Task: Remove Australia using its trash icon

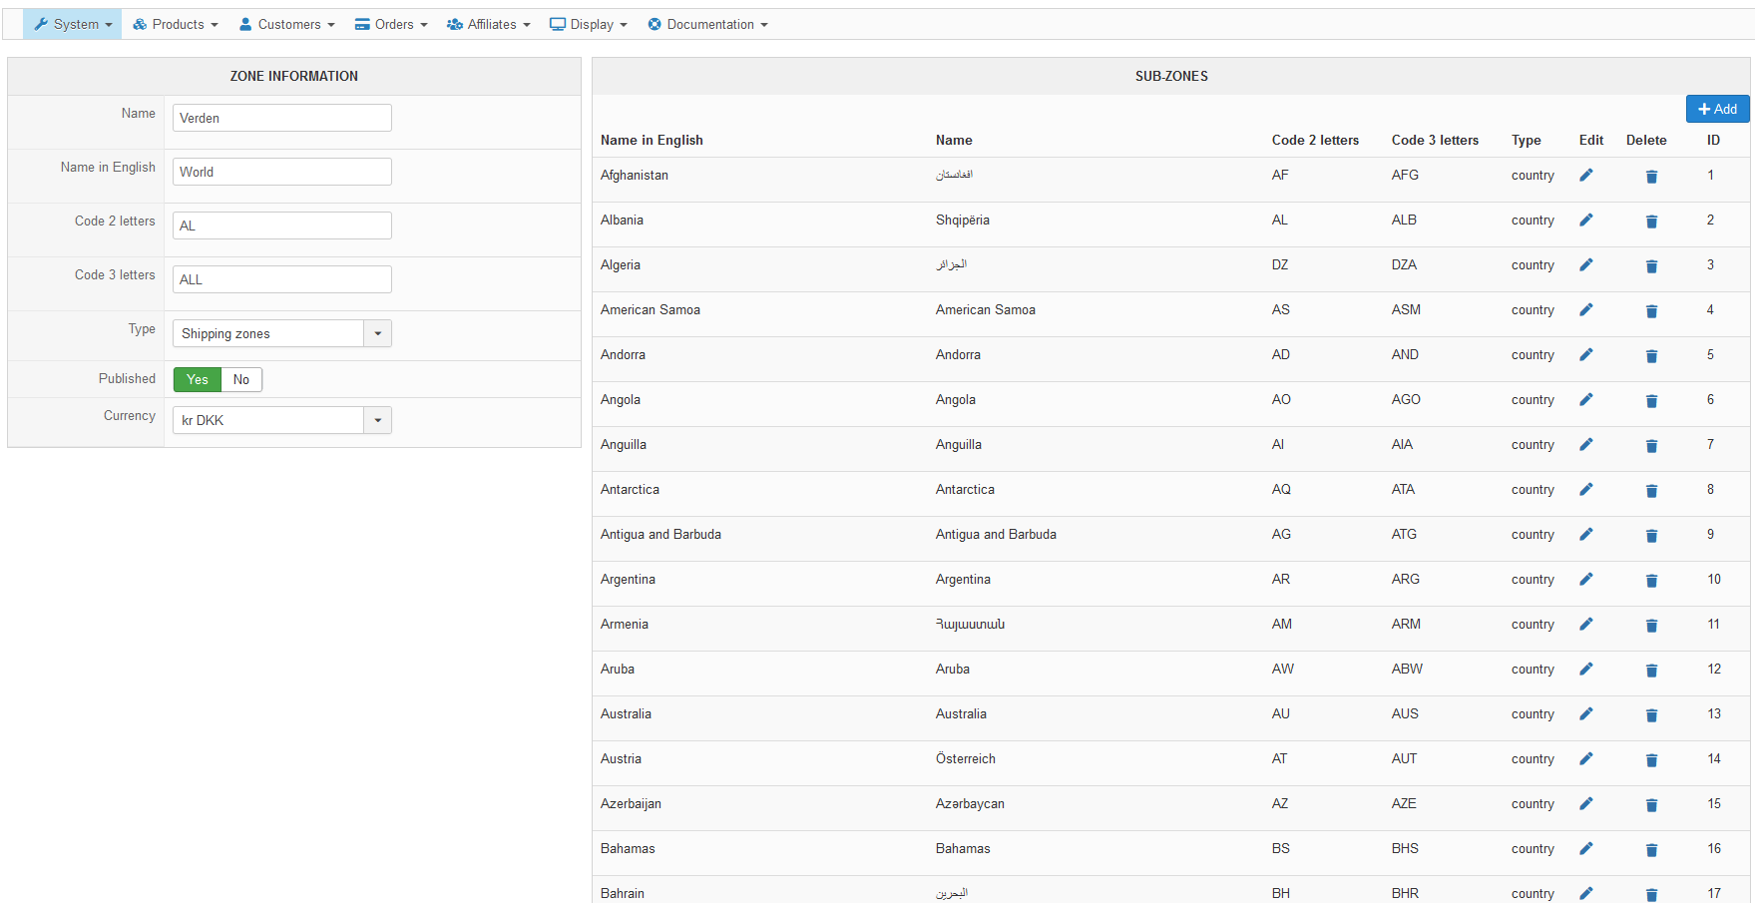Action: tap(1651, 715)
